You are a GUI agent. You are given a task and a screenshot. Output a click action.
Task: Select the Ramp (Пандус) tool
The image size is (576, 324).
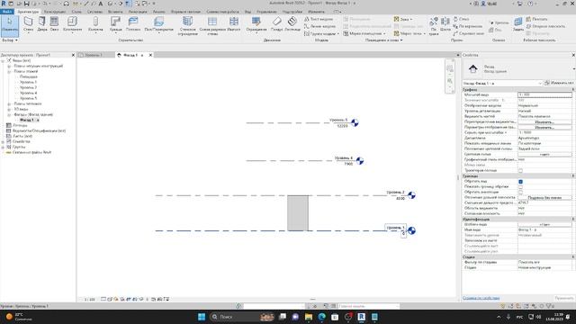(x=276, y=24)
